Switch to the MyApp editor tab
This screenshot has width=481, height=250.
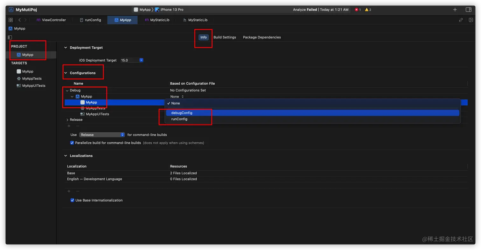coord(122,20)
